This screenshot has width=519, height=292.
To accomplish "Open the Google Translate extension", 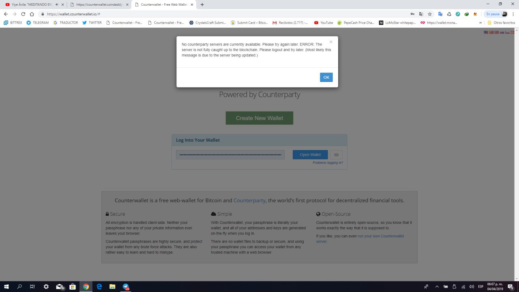I will (x=440, y=14).
